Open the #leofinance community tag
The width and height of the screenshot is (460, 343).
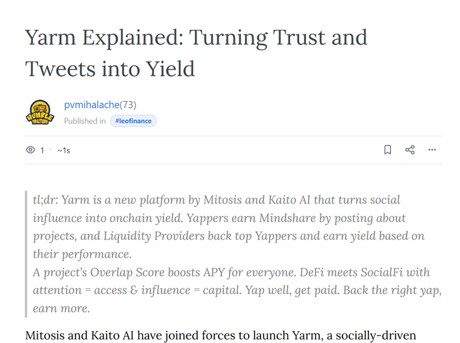tap(133, 121)
